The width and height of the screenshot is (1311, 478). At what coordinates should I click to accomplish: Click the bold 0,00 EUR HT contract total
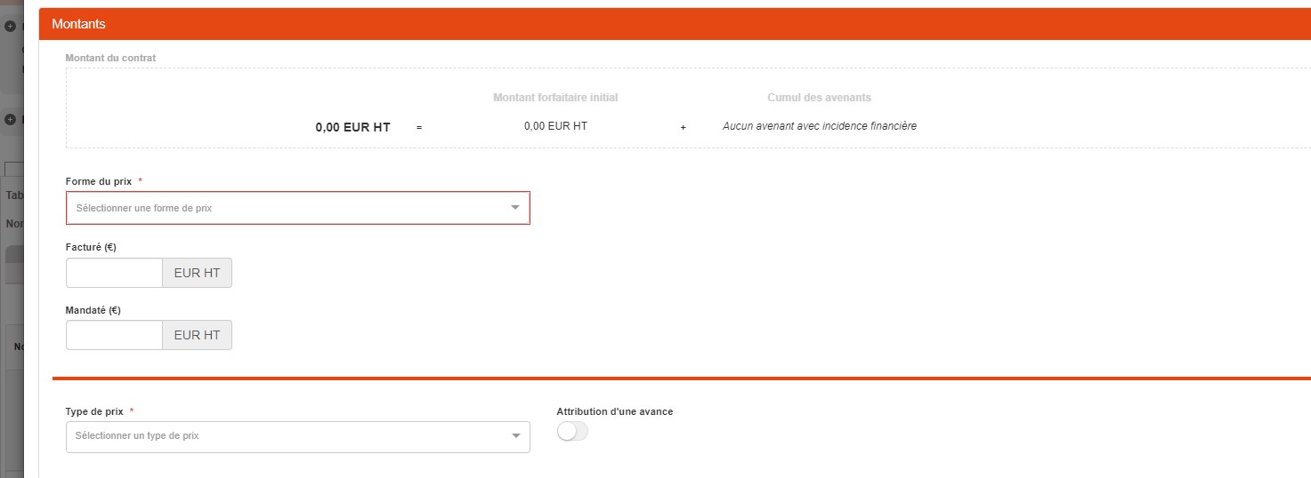[352, 127]
